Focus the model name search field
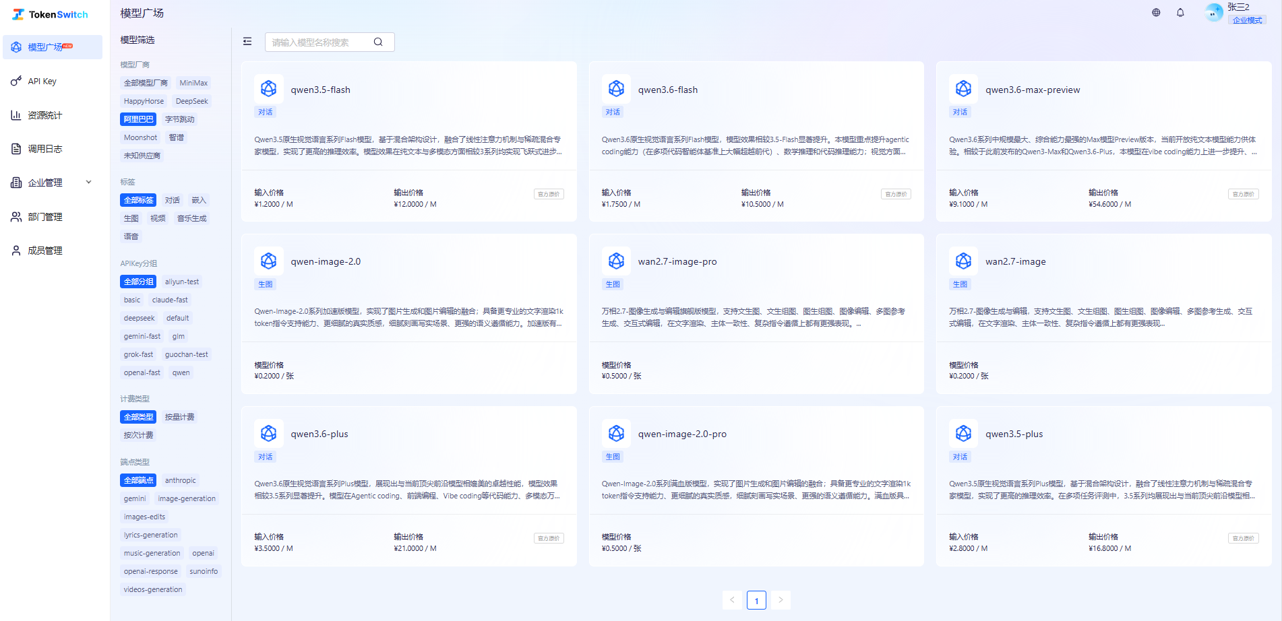This screenshot has height=621, width=1282. click(x=320, y=42)
